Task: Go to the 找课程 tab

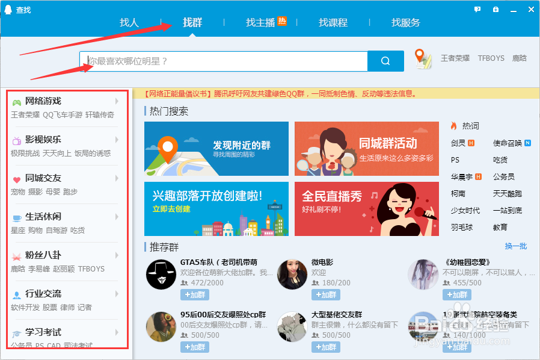Action: click(333, 23)
